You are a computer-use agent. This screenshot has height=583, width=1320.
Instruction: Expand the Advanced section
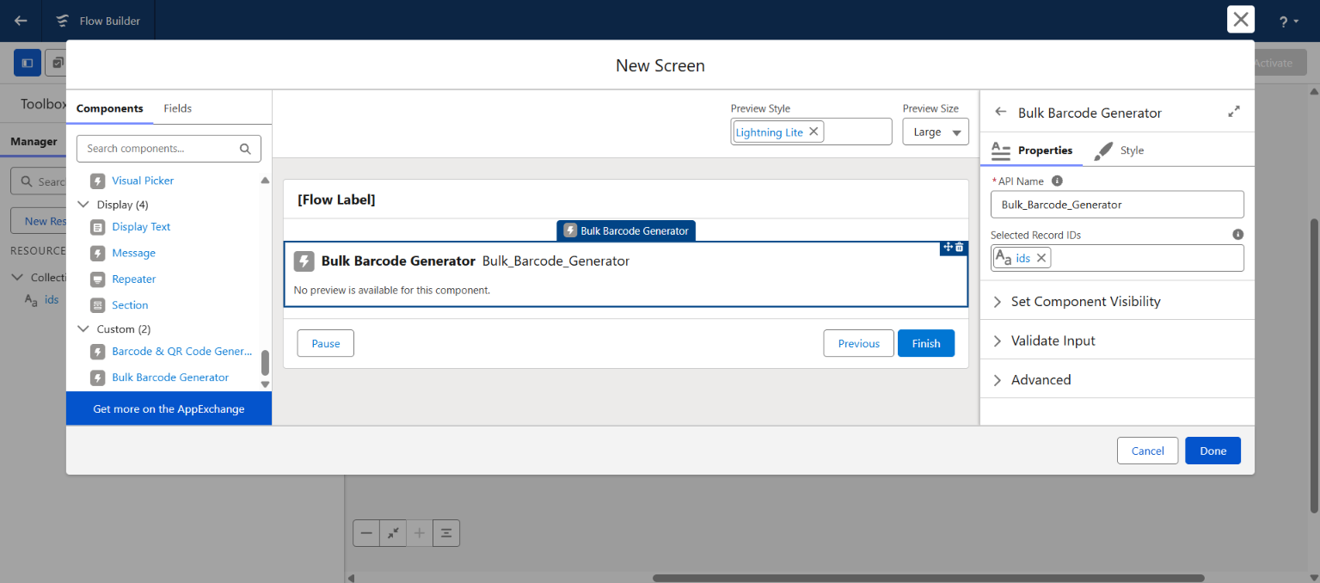1117,380
